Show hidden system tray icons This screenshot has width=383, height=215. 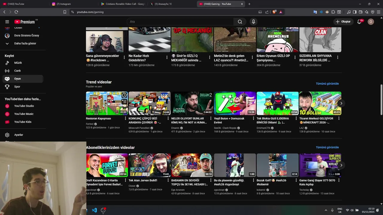[326, 210]
